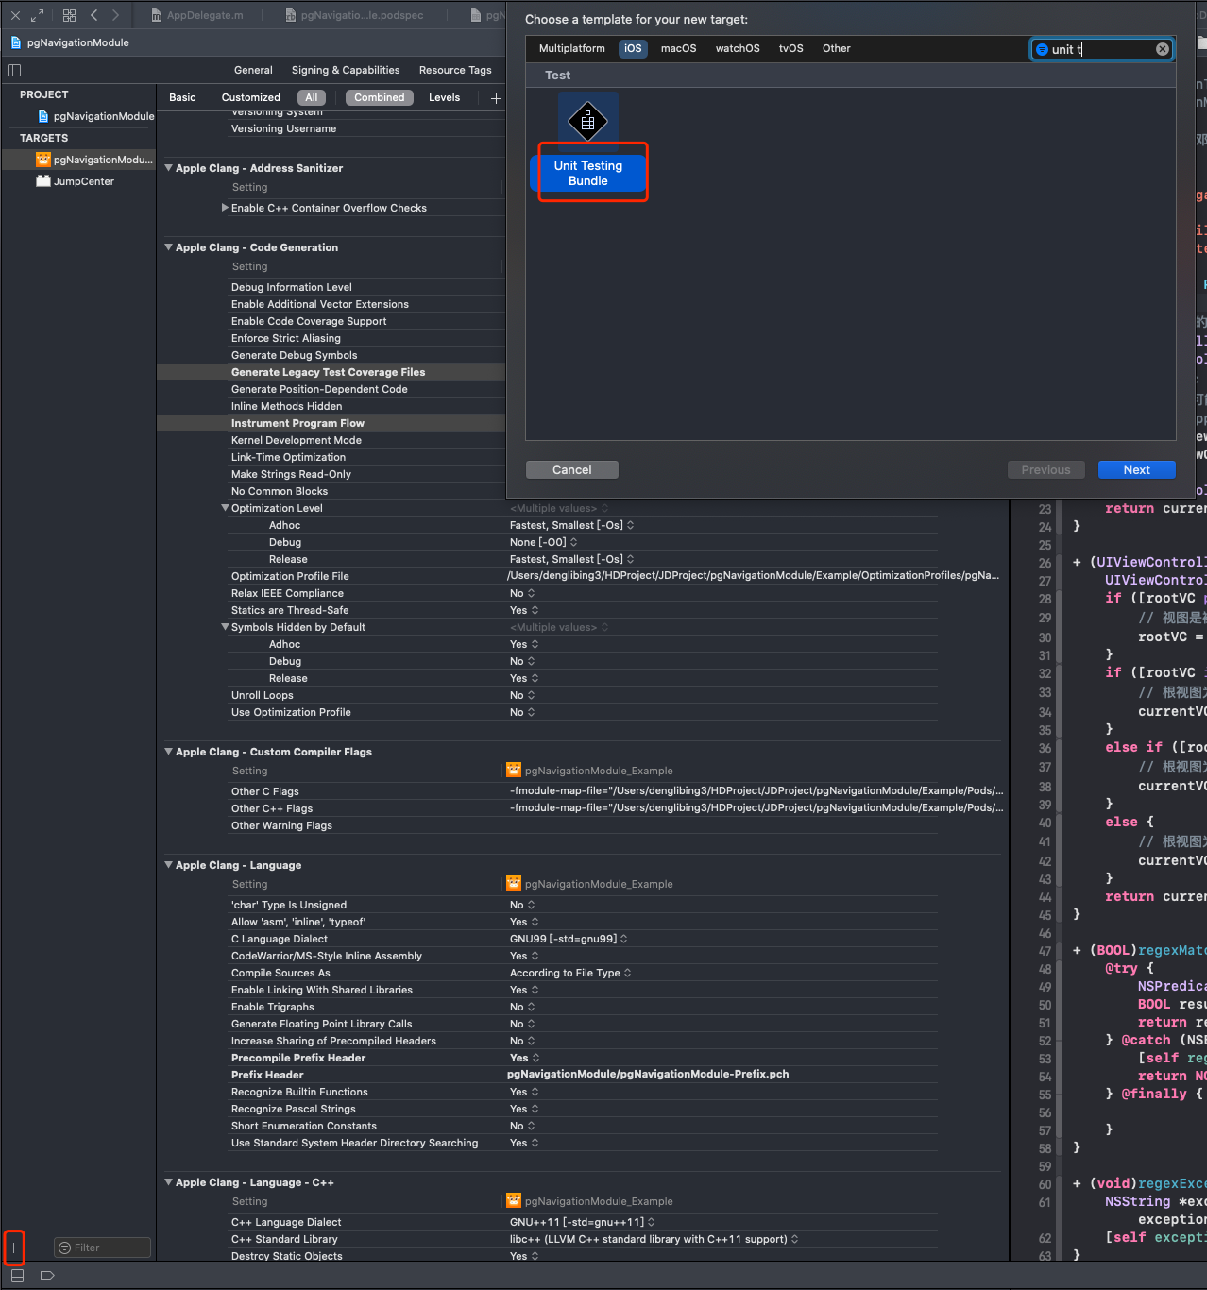Add a new target with plus icon
The height and width of the screenshot is (1290, 1207).
tap(14, 1248)
